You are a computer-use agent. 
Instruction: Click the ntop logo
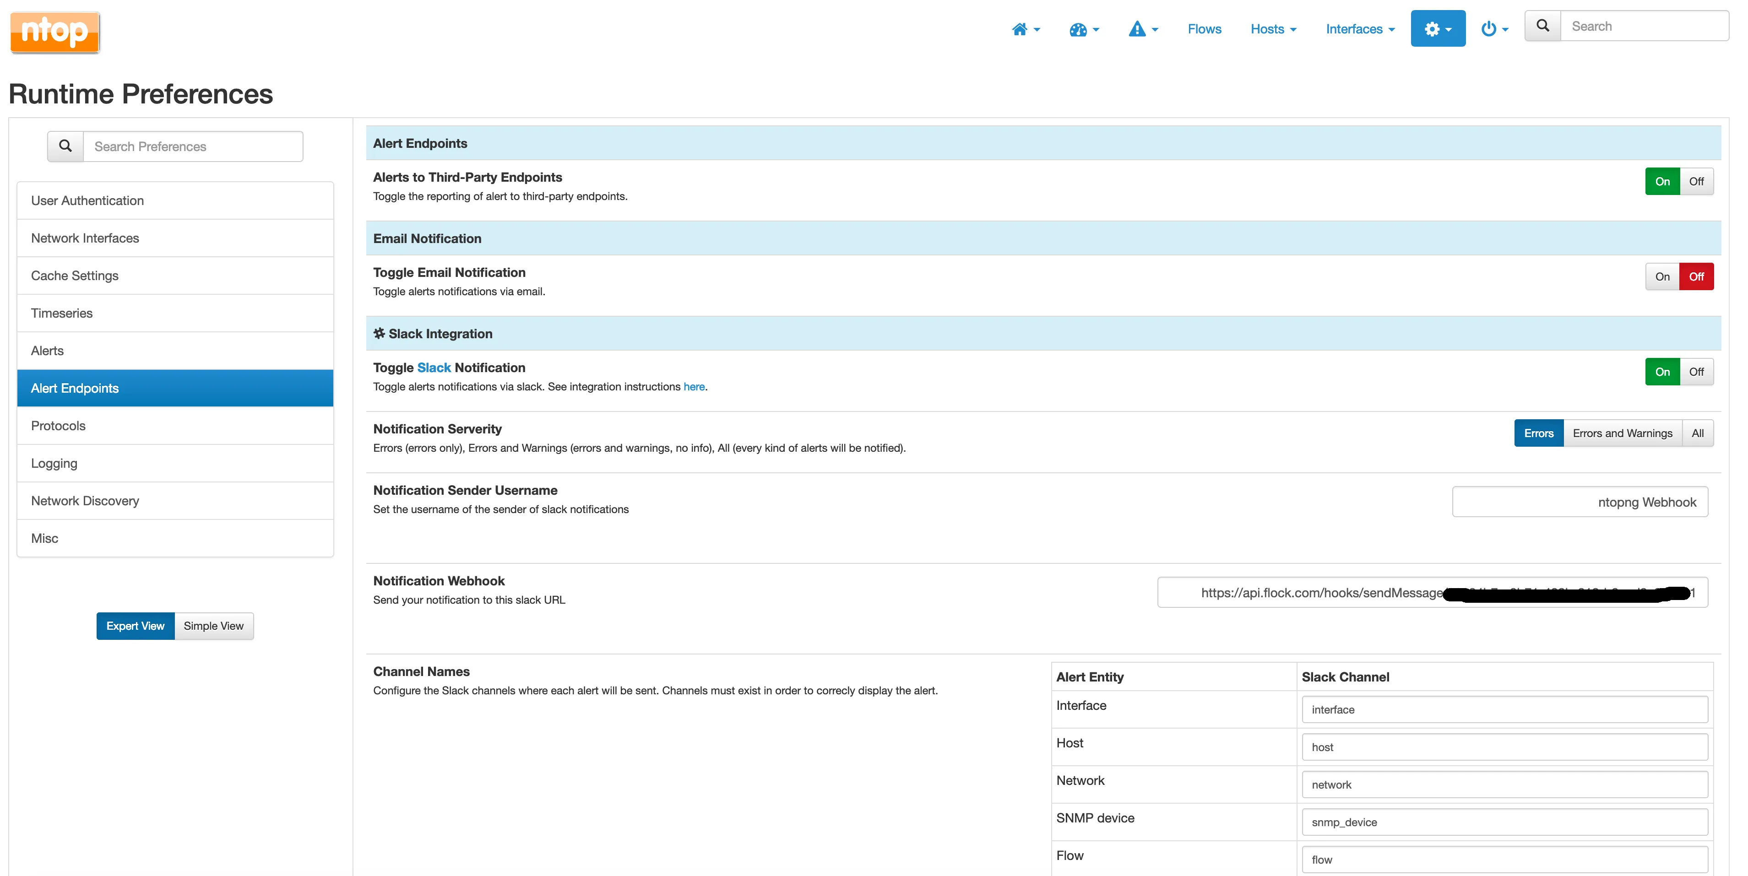click(x=55, y=32)
